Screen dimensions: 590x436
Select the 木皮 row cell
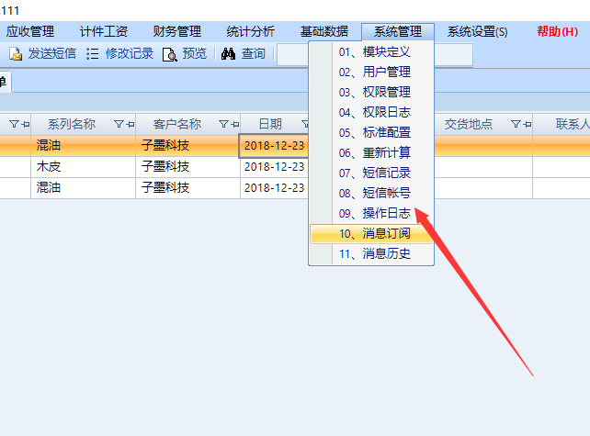(83, 167)
